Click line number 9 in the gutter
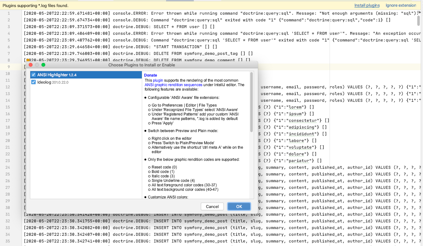This screenshot has width=423, height=246. coord(9,67)
